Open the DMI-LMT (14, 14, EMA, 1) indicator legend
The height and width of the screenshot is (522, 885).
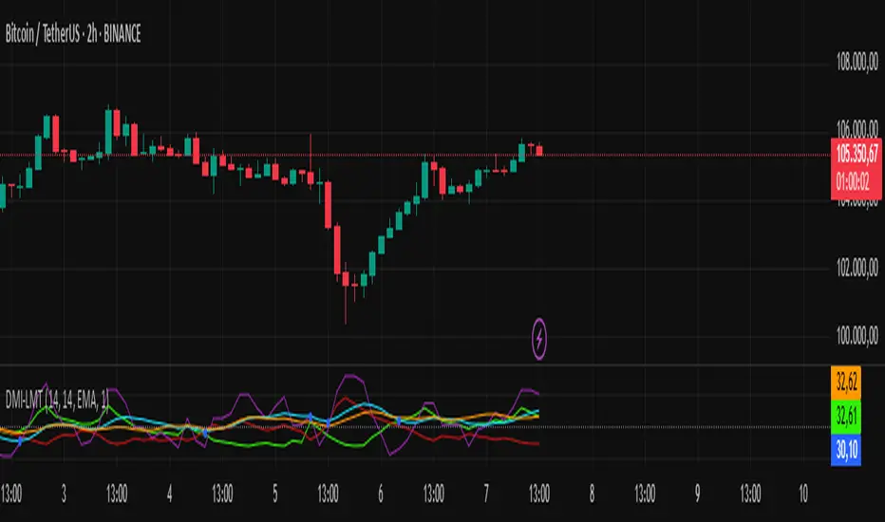[x=57, y=401]
